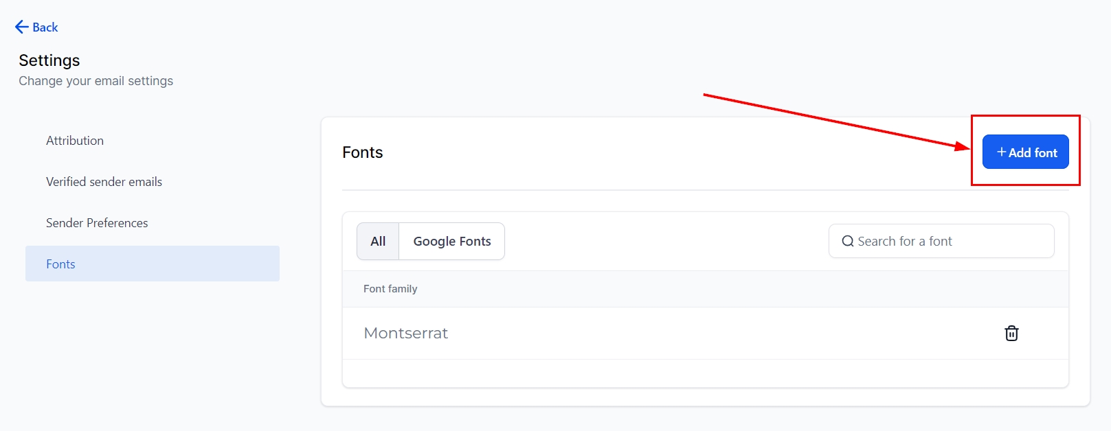Open Sender Preferences in the sidebar

coord(97,223)
